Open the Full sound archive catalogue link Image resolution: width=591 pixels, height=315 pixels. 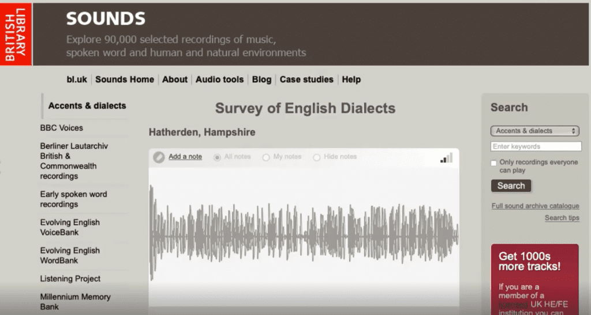(x=535, y=206)
